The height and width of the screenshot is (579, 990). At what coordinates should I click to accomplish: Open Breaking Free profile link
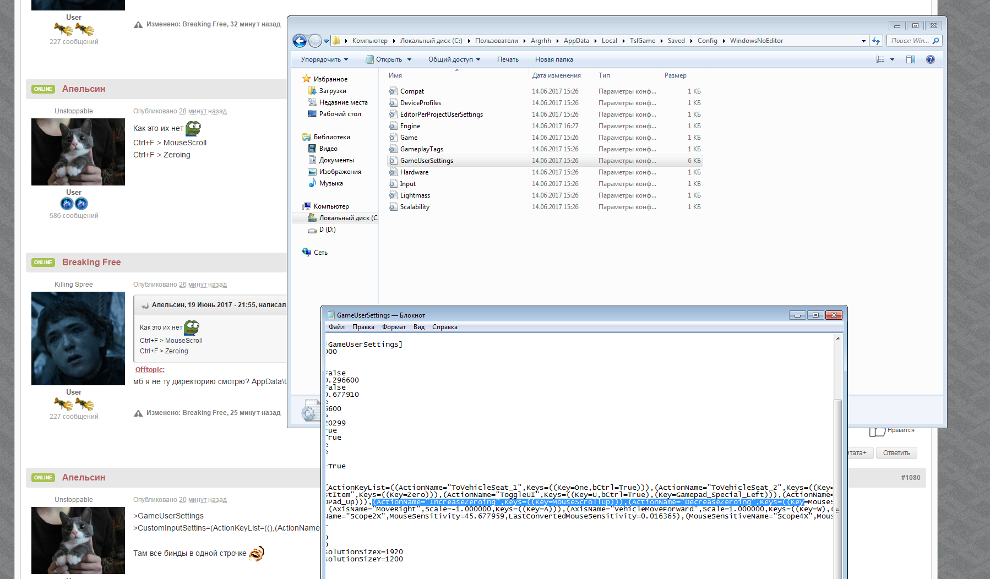[x=91, y=263]
